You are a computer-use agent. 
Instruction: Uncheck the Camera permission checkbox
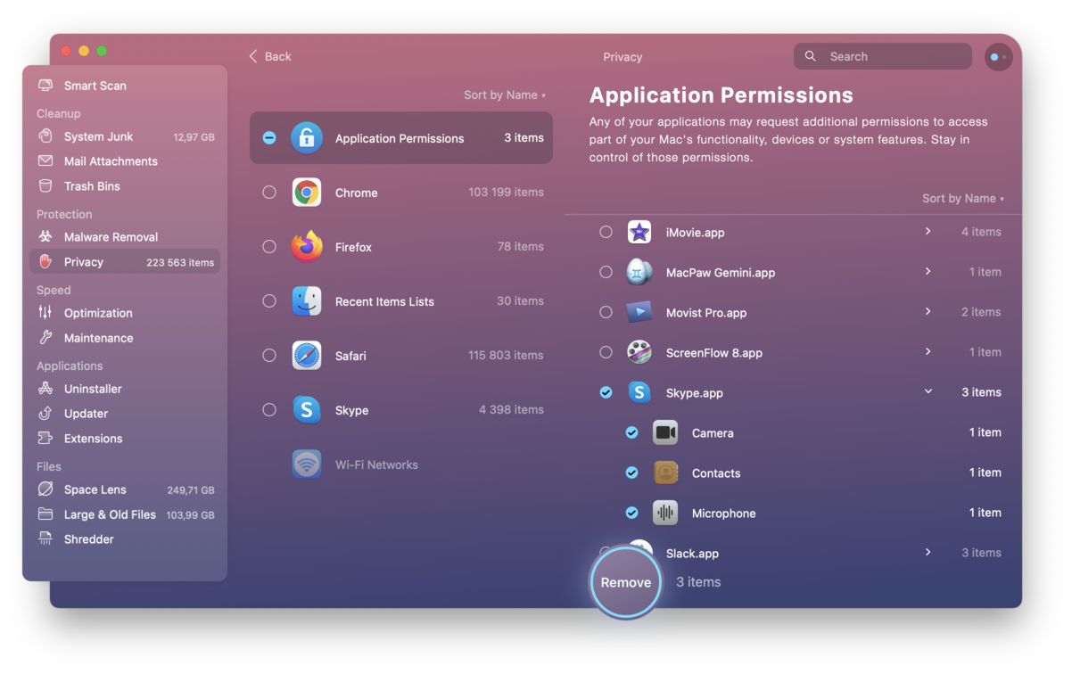[632, 432]
